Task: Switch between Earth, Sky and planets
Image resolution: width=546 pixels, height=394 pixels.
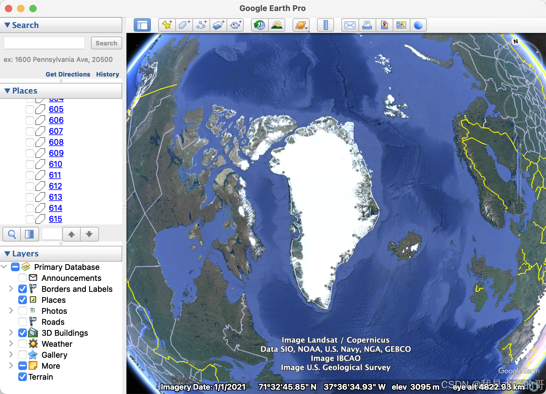Action: [301, 25]
